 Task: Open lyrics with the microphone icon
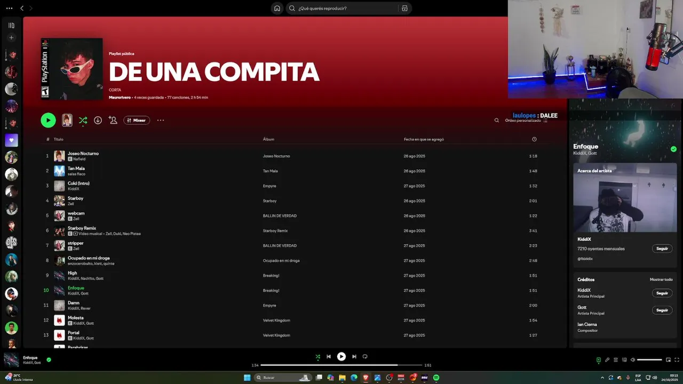point(607,360)
